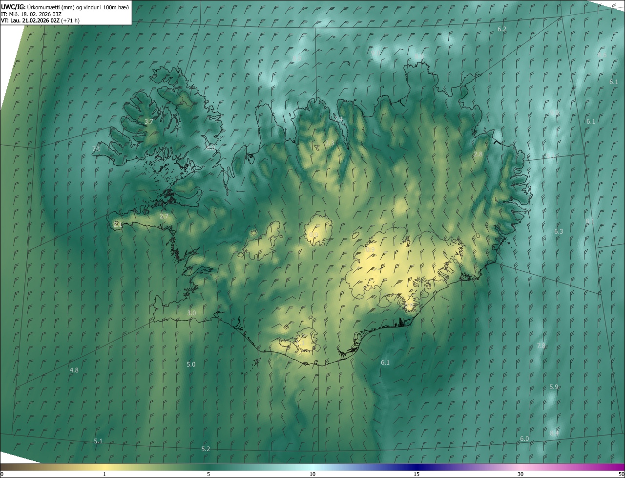Click the title line 'UWC/IG: Úrkomumætti (mm) og vindur'
Image resolution: width=625 pixels, height=478 pixels.
[x=65, y=7]
